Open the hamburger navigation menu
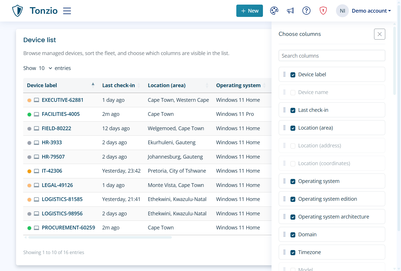The width and height of the screenshot is (401, 271). click(x=67, y=11)
